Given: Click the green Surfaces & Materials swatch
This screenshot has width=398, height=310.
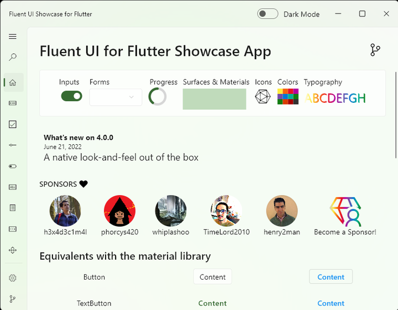Looking at the screenshot, I should (214, 99).
